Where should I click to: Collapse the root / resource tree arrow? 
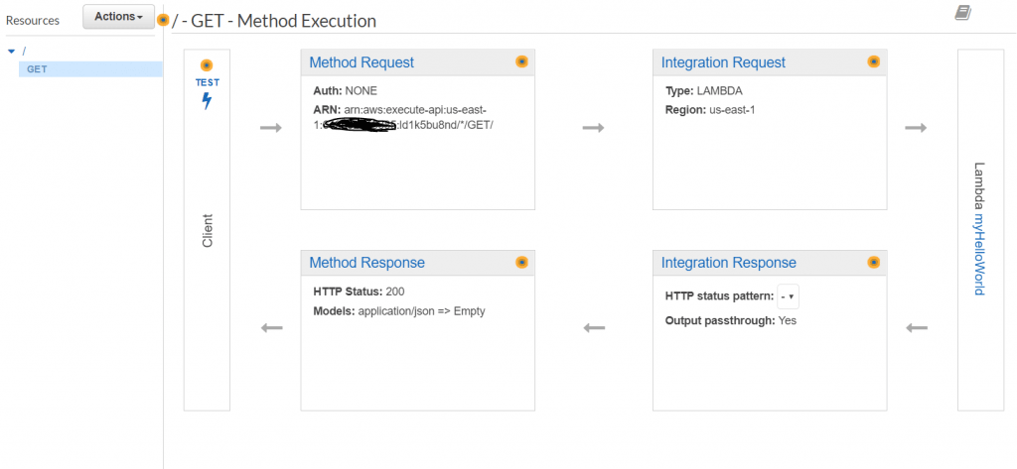[x=10, y=52]
